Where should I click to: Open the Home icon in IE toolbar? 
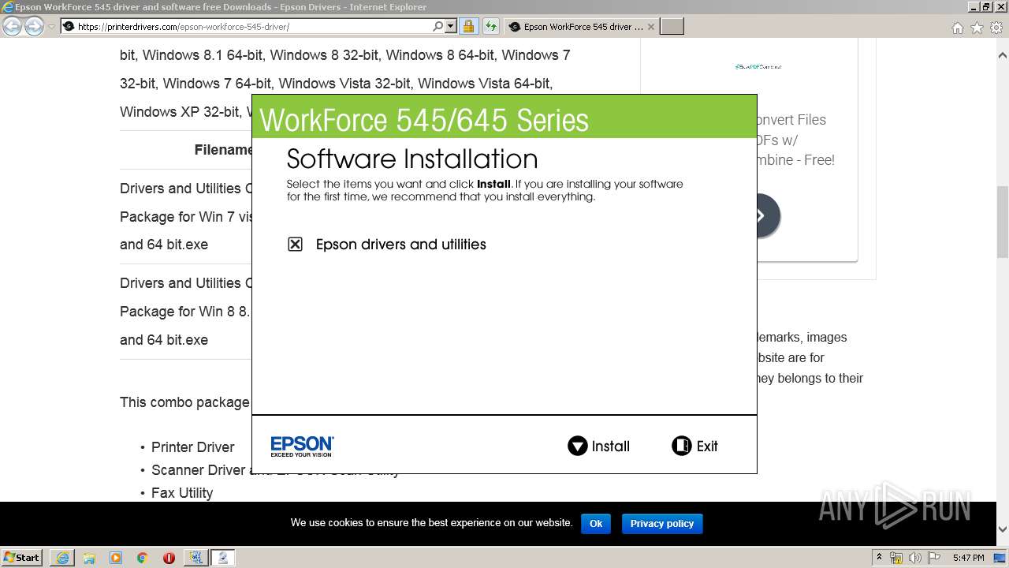click(x=957, y=28)
